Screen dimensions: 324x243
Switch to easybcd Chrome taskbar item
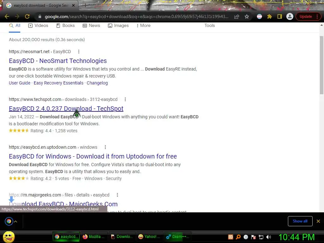66,237
